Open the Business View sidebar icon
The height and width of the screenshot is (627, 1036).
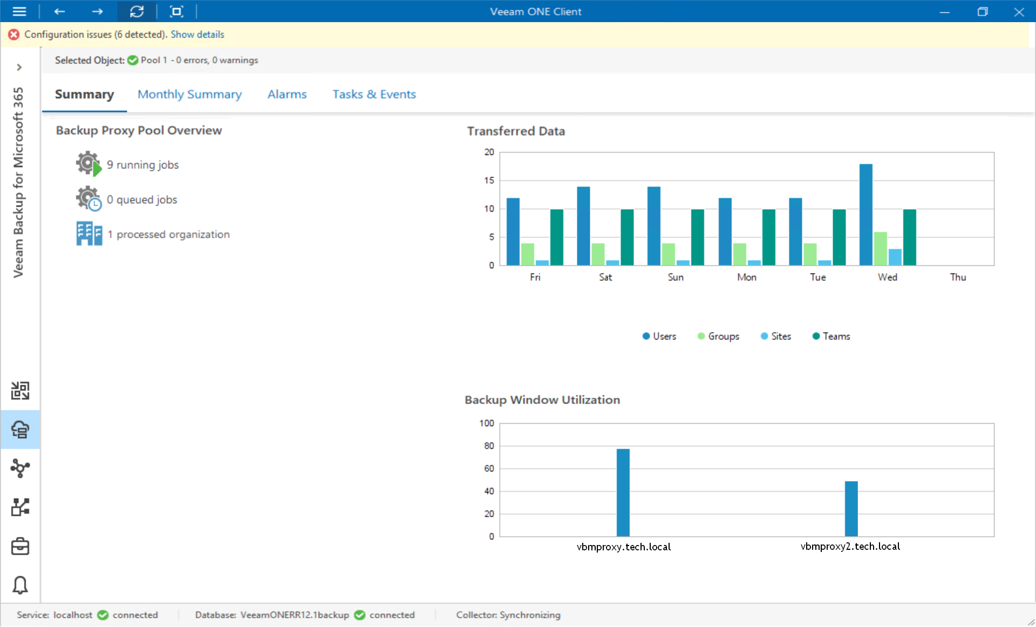(20, 507)
